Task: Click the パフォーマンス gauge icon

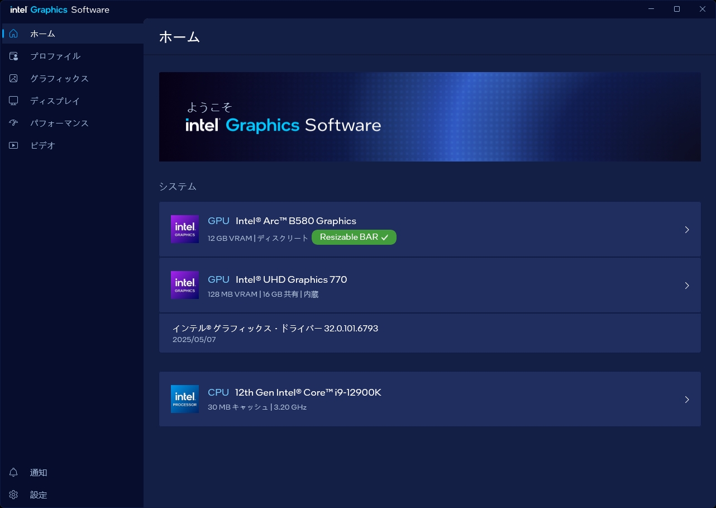Action: (x=14, y=123)
